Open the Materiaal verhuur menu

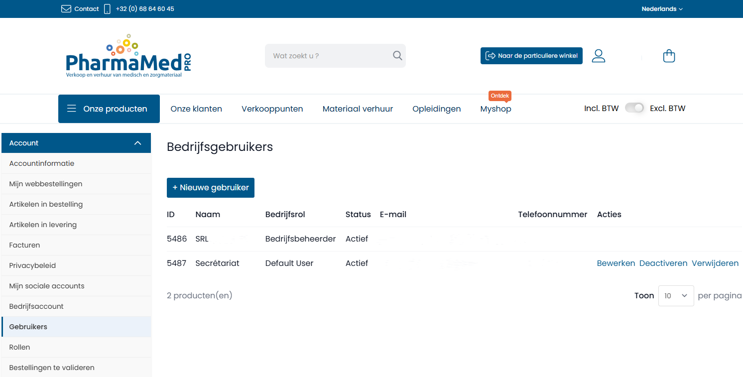click(358, 109)
